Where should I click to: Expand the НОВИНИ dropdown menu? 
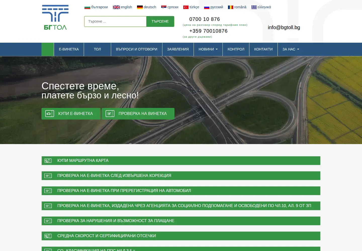click(x=208, y=49)
